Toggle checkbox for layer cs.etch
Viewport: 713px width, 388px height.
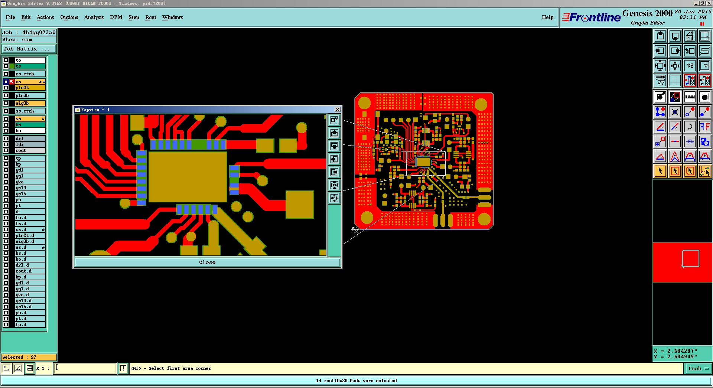pyautogui.click(x=6, y=74)
